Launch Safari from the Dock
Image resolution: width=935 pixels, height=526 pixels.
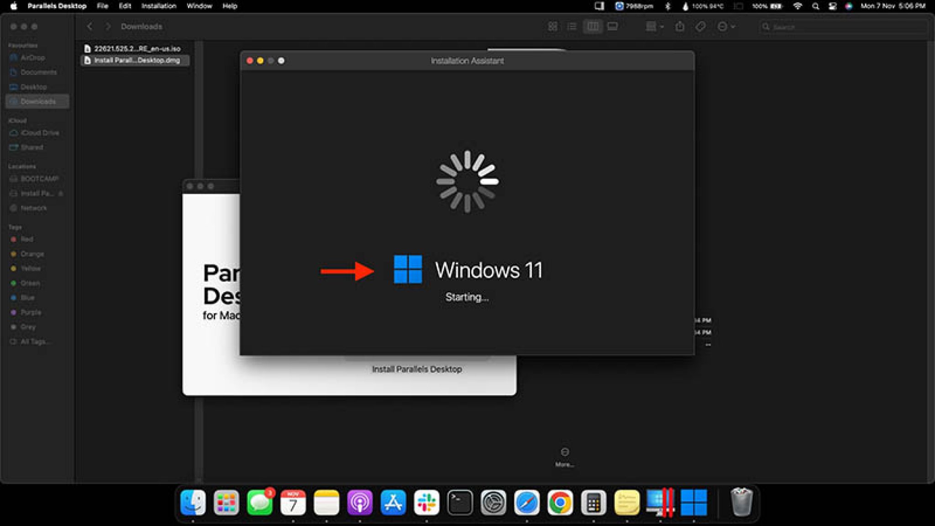pos(527,503)
